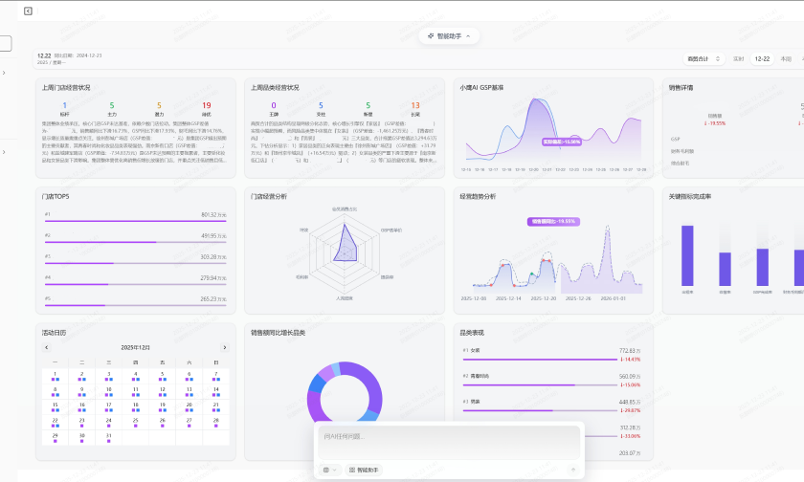Click December 25 in the activity calendar
Image resolution: width=804 pixels, height=482 pixels.
coord(136,419)
